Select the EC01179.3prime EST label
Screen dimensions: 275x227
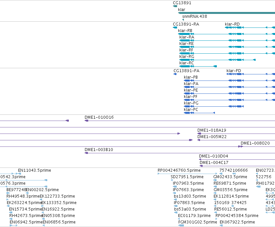[194, 216]
